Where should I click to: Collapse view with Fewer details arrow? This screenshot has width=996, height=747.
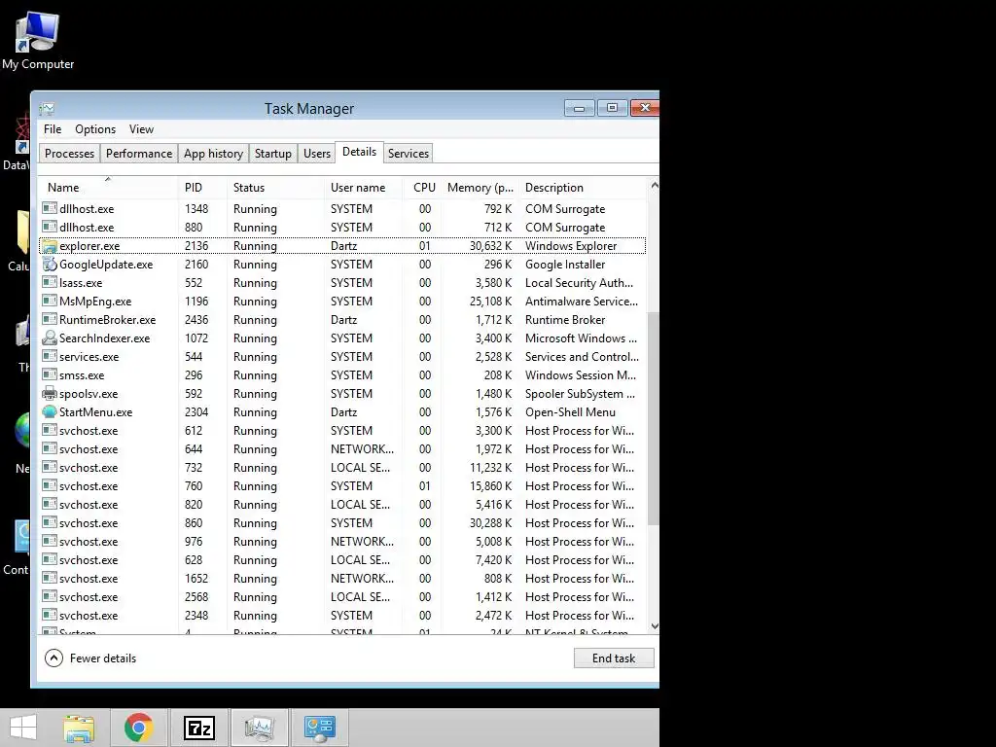(x=54, y=658)
